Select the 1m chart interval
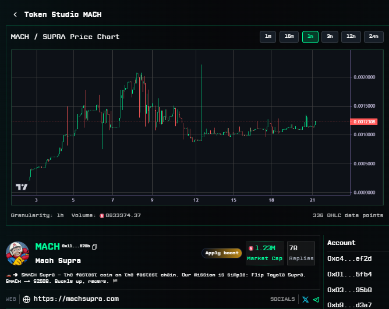This screenshot has height=309, width=389. [x=268, y=37]
